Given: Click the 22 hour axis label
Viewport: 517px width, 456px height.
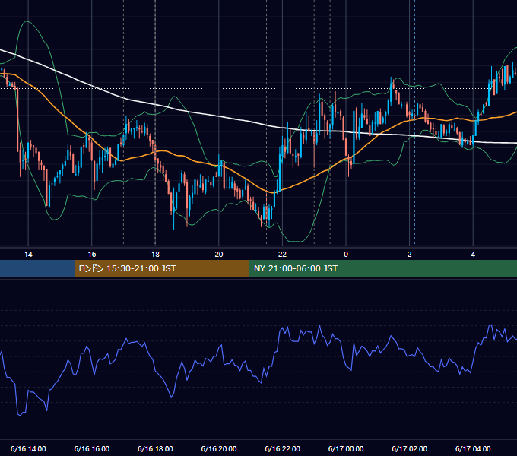Looking at the screenshot, I should point(282,255).
